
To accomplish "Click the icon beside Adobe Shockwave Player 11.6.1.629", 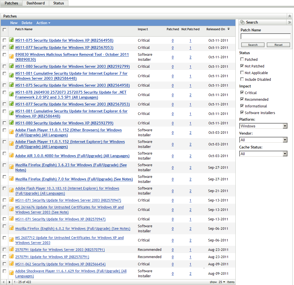I will [11, 273].
